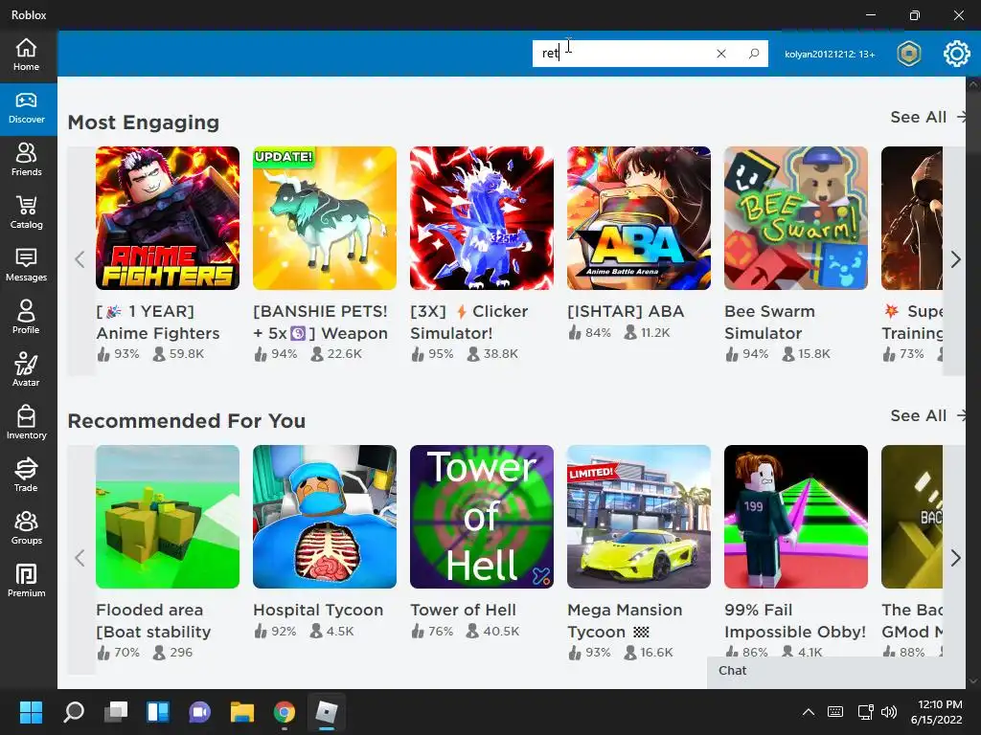Open the 99% Fail Impossible Obby thumbnail

coord(796,517)
